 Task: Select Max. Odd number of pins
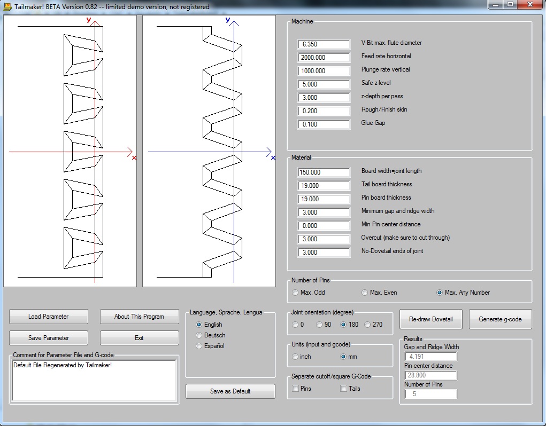pos(296,293)
